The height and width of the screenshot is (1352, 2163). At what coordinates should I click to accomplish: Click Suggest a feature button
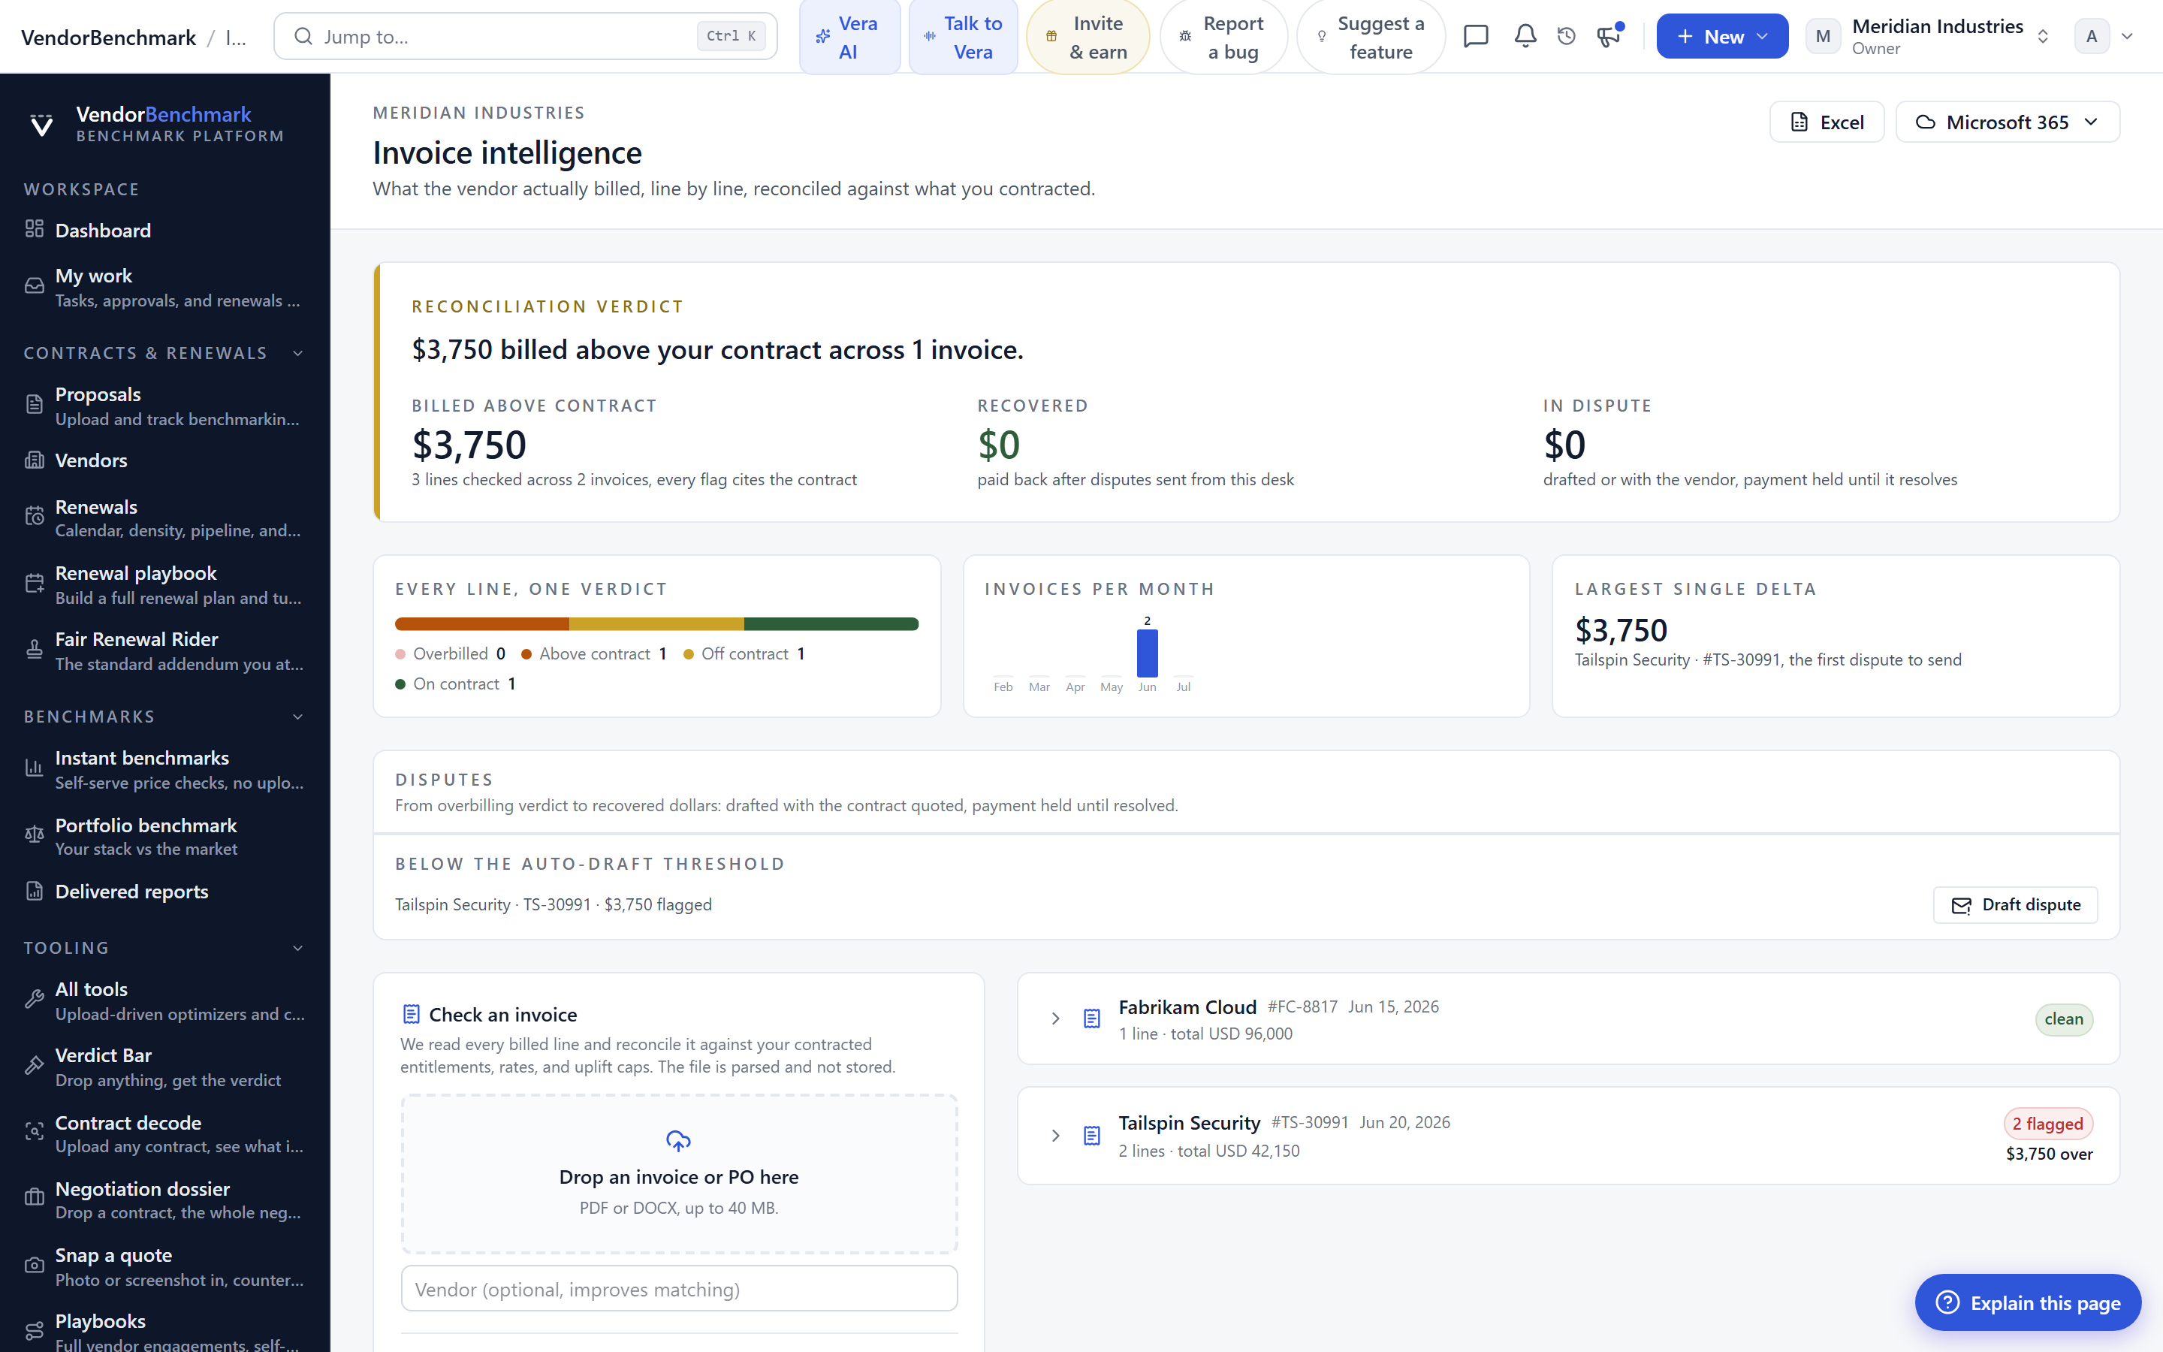pos(1370,37)
